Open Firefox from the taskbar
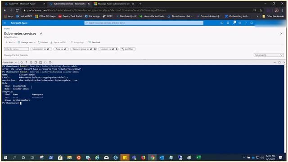Screen dimensions: 288x162 (x=143, y=157)
